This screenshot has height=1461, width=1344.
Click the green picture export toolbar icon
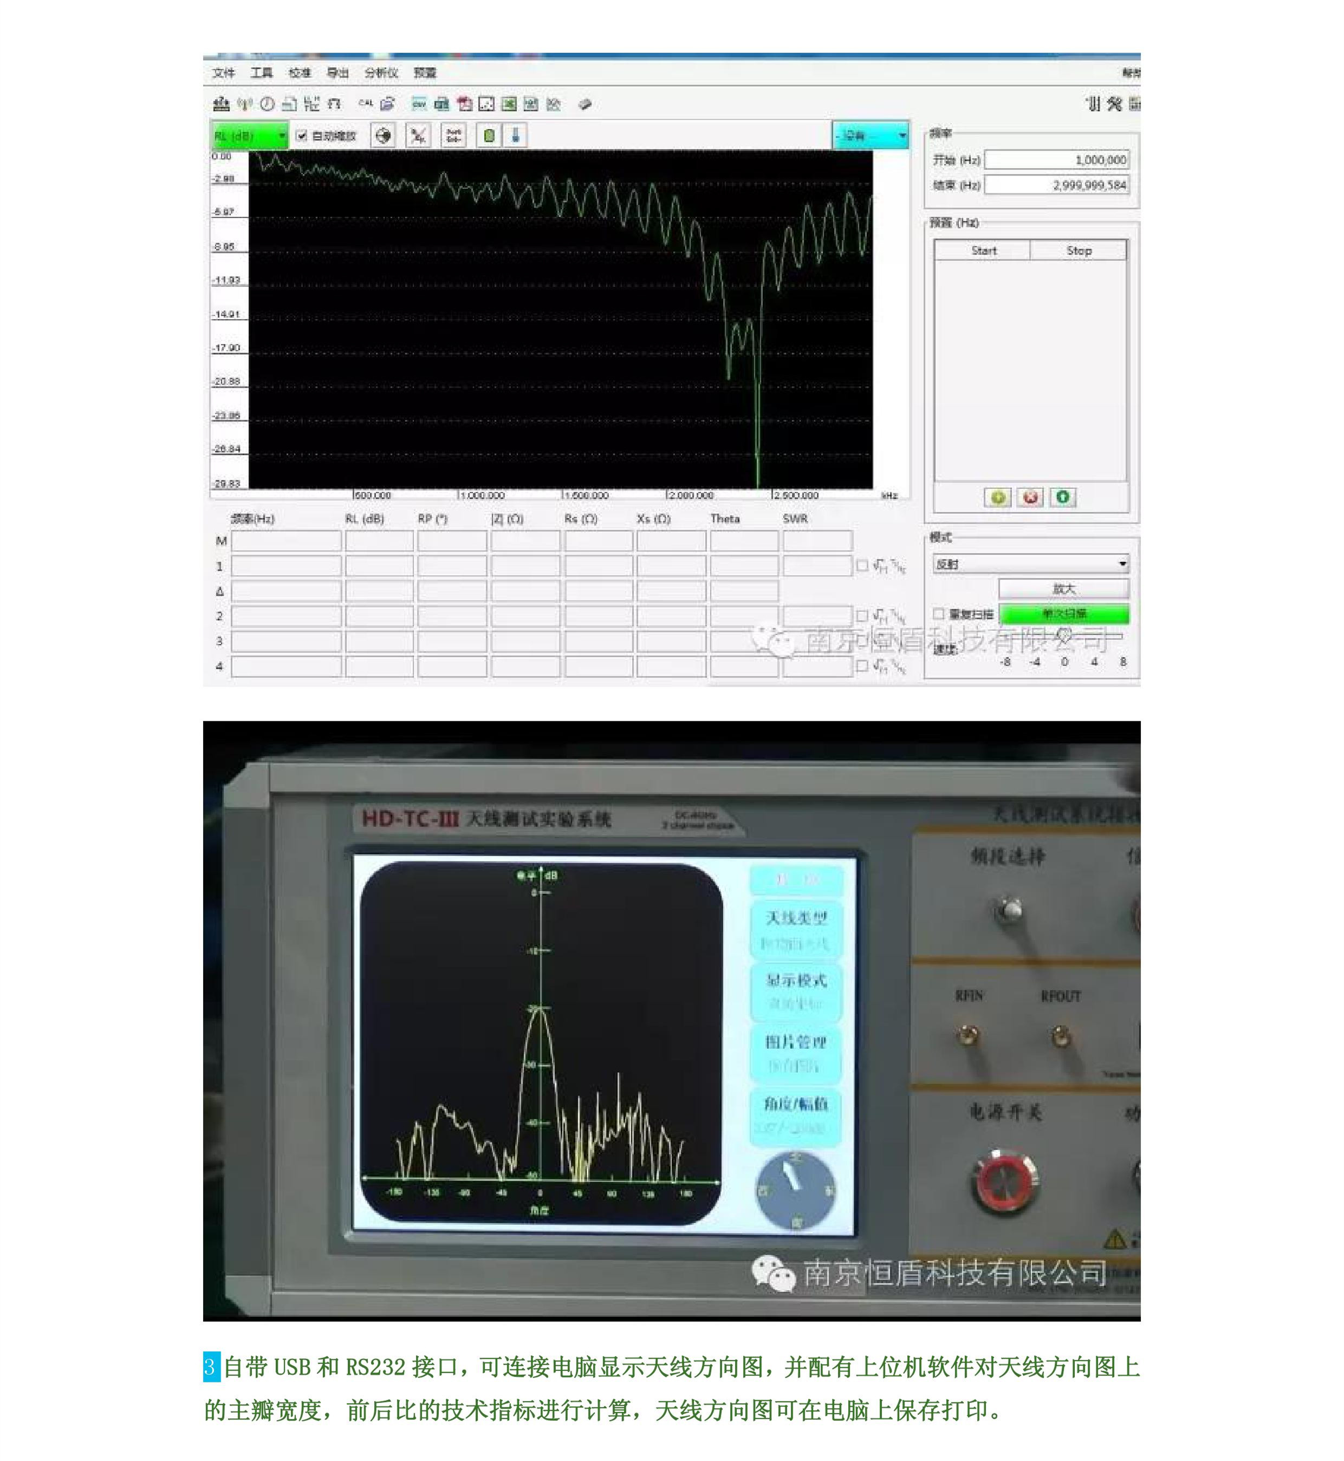click(x=509, y=104)
